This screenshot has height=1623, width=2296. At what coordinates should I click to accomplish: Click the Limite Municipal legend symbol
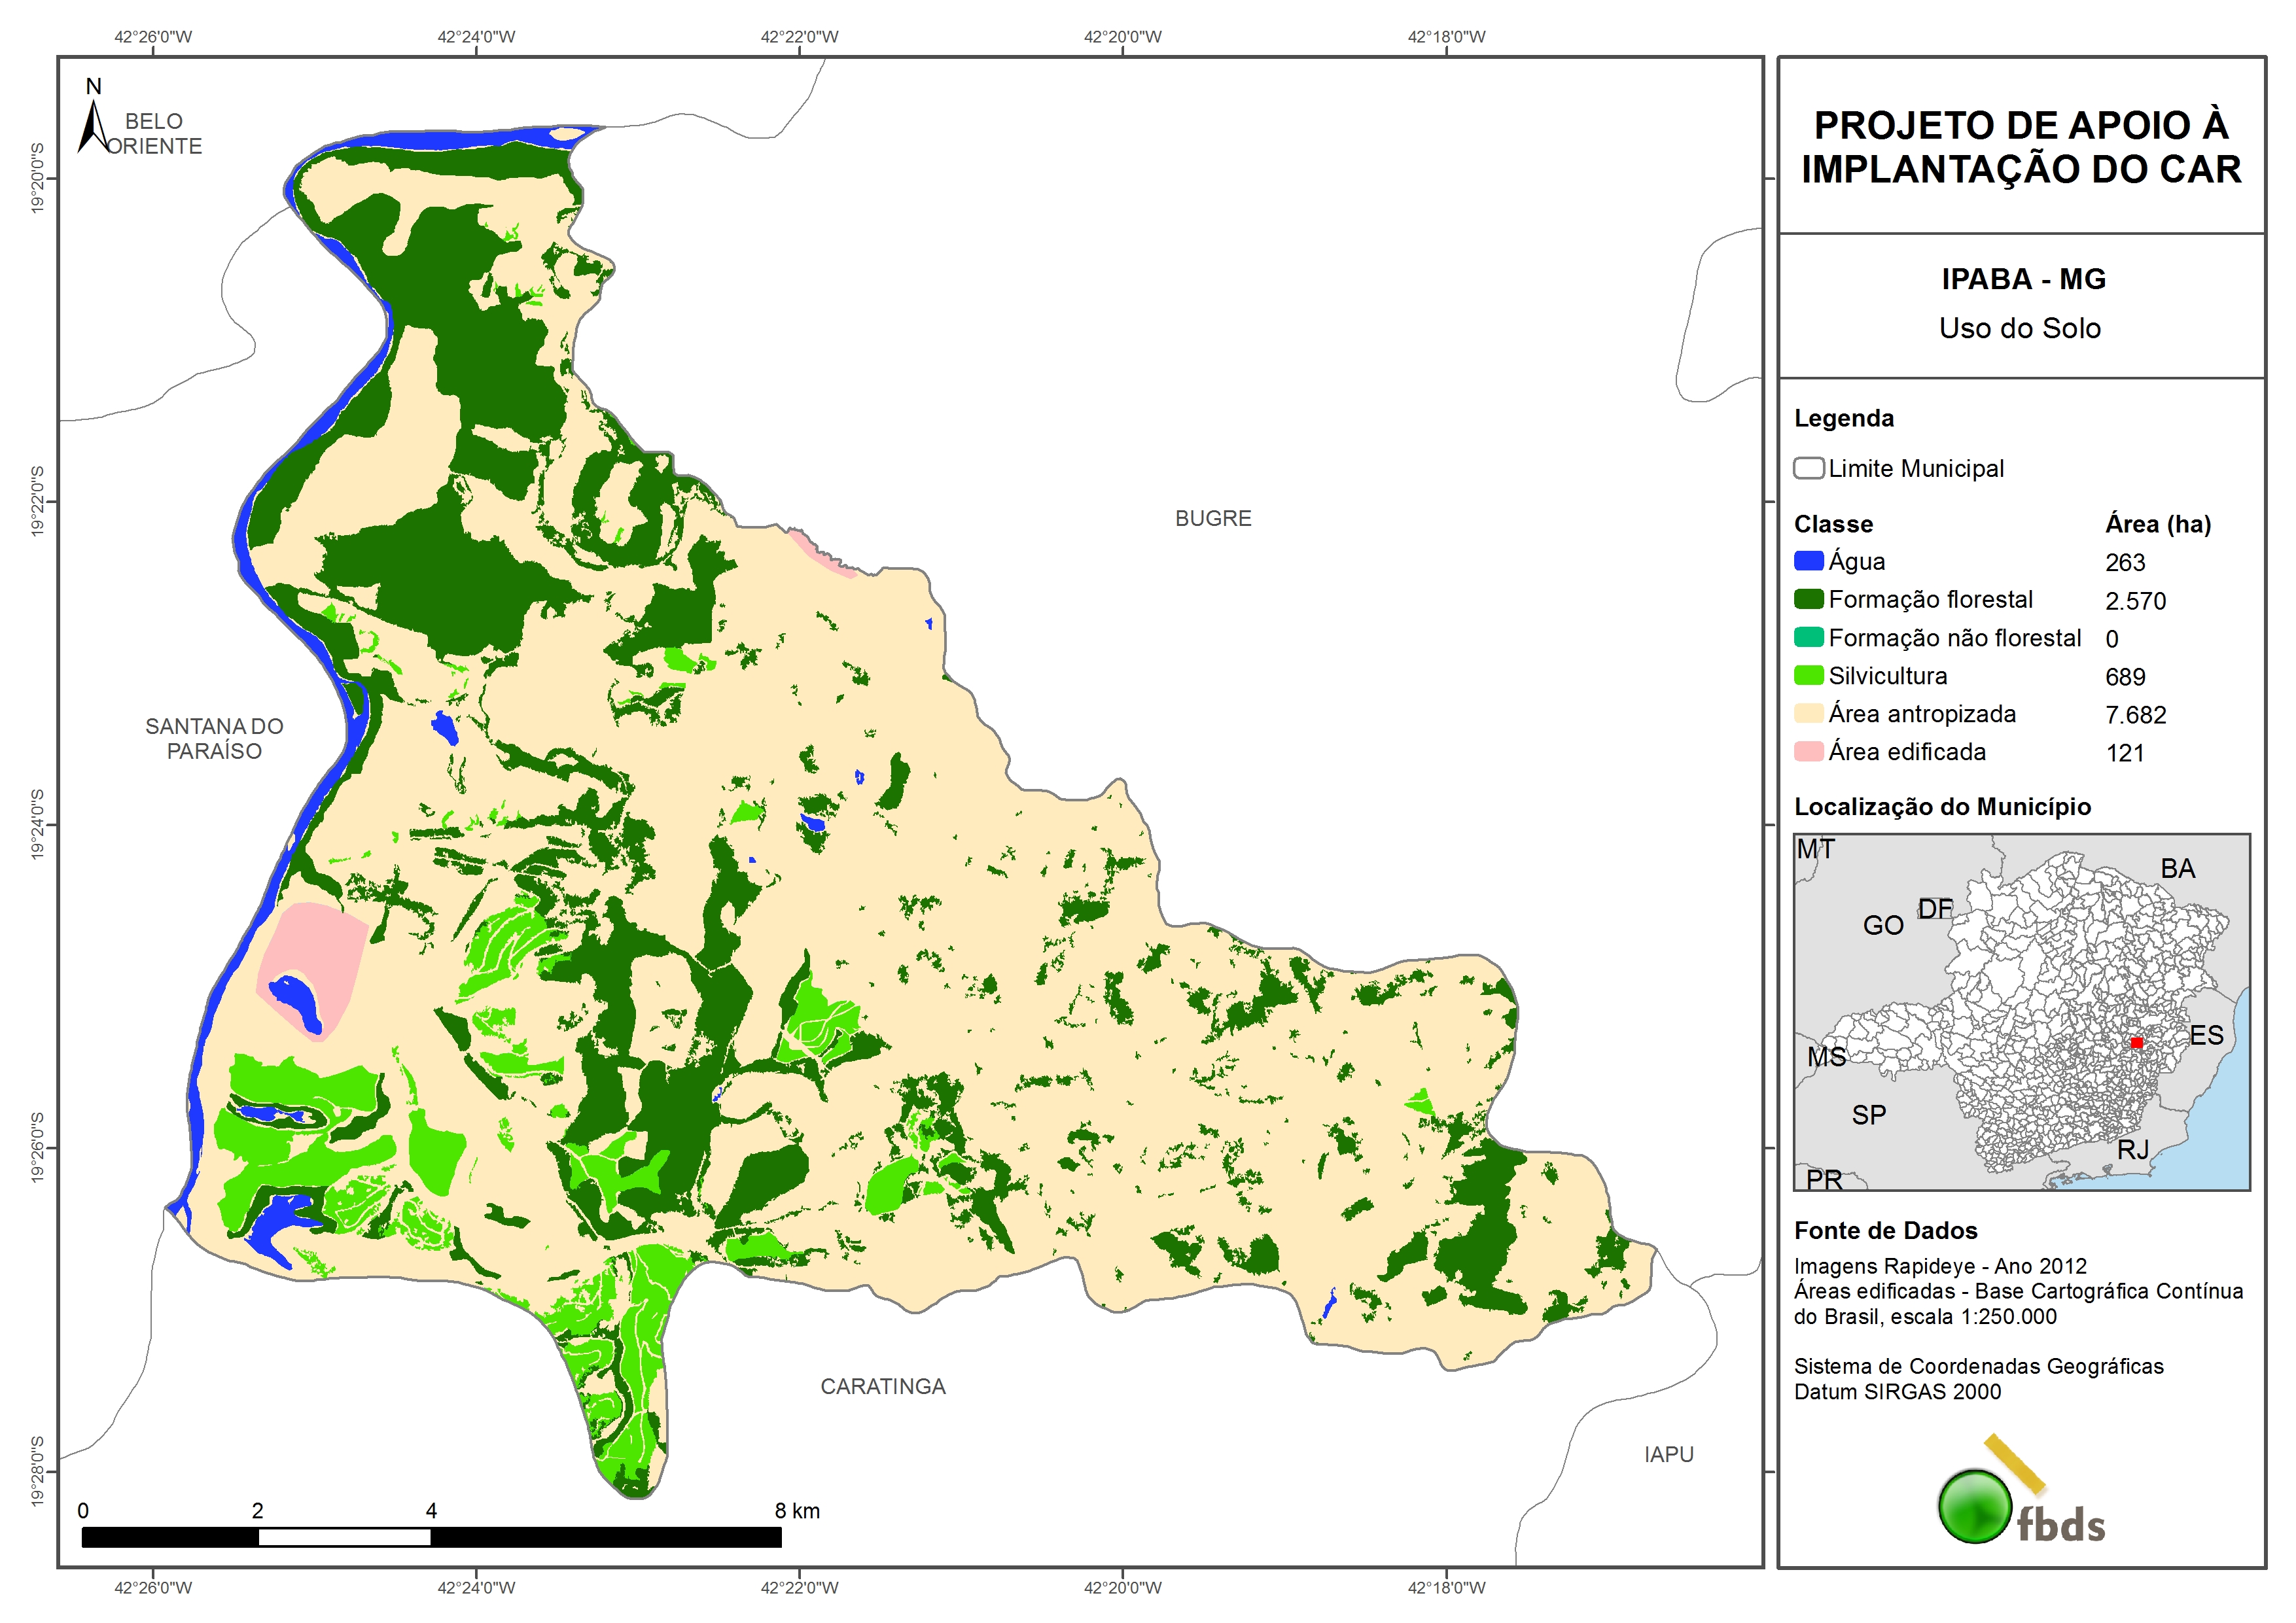1808,468
